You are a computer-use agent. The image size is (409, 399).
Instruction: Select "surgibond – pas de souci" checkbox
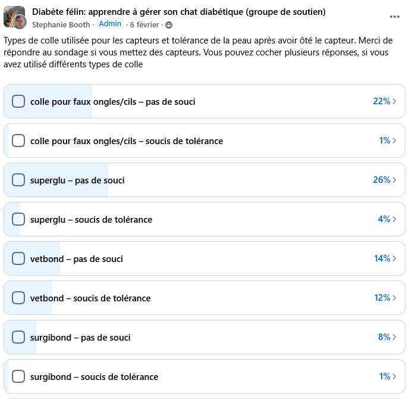click(18, 337)
